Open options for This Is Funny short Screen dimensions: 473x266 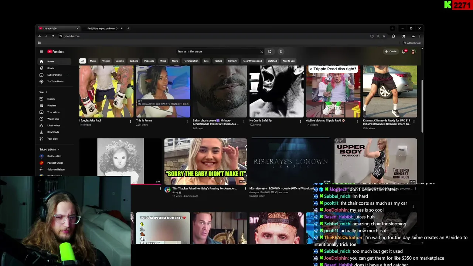(x=187, y=122)
